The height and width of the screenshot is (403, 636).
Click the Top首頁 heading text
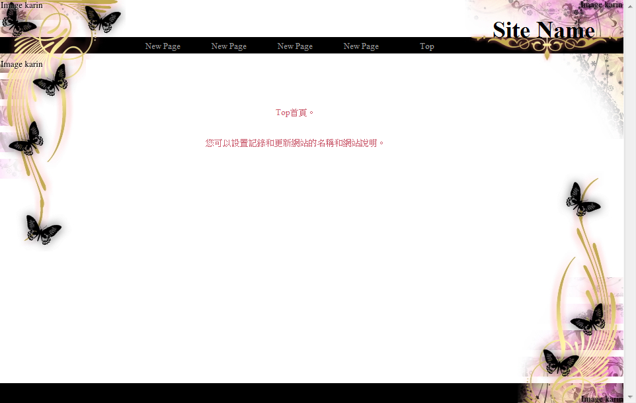tap(294, 112)
